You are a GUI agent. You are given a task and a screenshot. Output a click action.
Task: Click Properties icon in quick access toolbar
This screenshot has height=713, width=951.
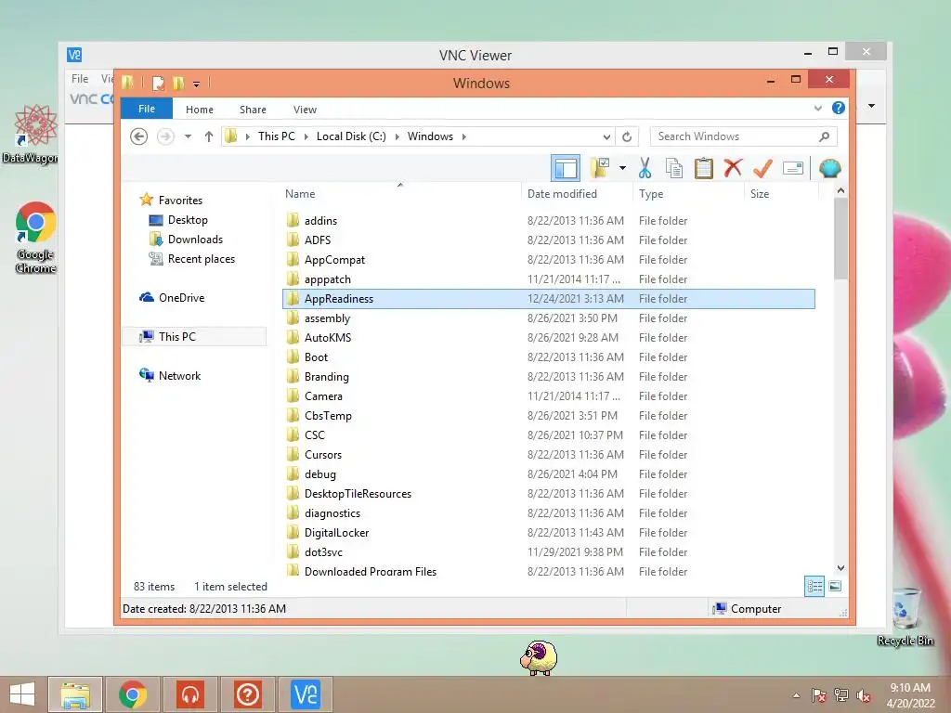pyautogui.click(x=158, y=83)
